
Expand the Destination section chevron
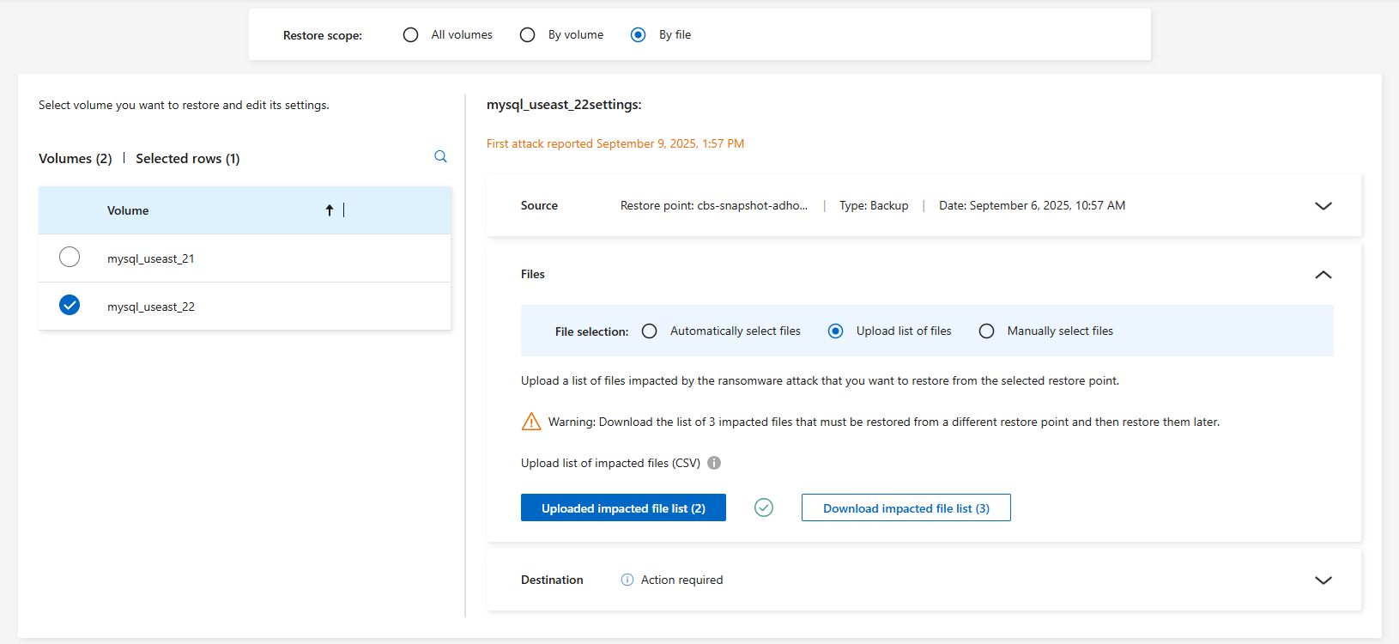click(1323, 580)
